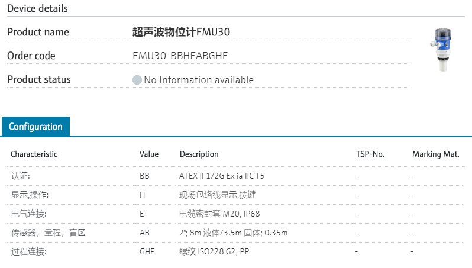Select the TSP-No. column header
This screenshot has height=268, width=472.
click(370, 154)
